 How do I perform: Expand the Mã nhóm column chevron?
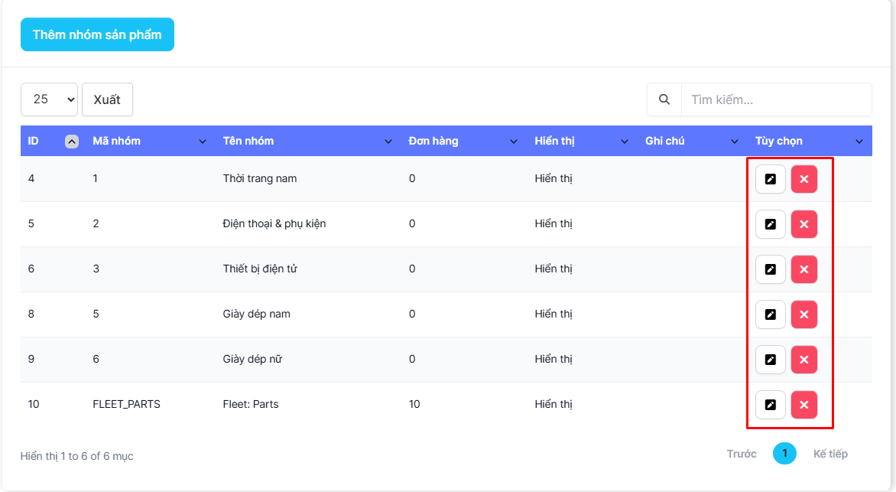pos(203,142)
